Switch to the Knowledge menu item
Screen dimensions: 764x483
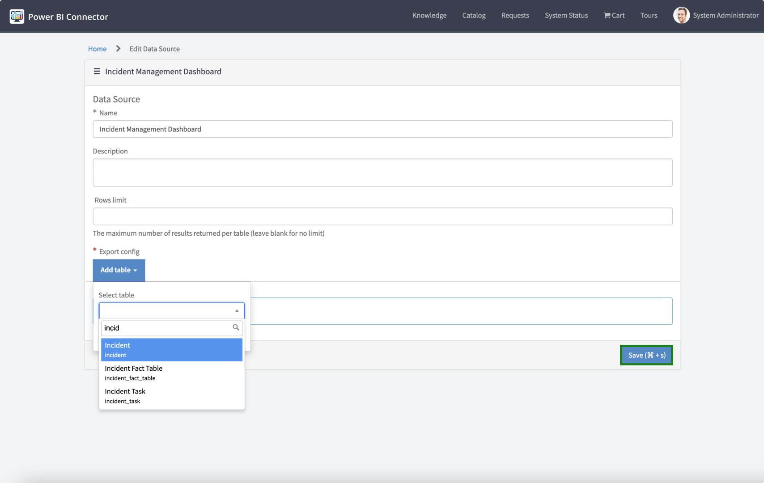[429, 15]
